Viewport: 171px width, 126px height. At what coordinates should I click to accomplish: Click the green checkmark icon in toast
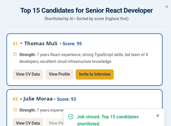(x=71, y=117)
